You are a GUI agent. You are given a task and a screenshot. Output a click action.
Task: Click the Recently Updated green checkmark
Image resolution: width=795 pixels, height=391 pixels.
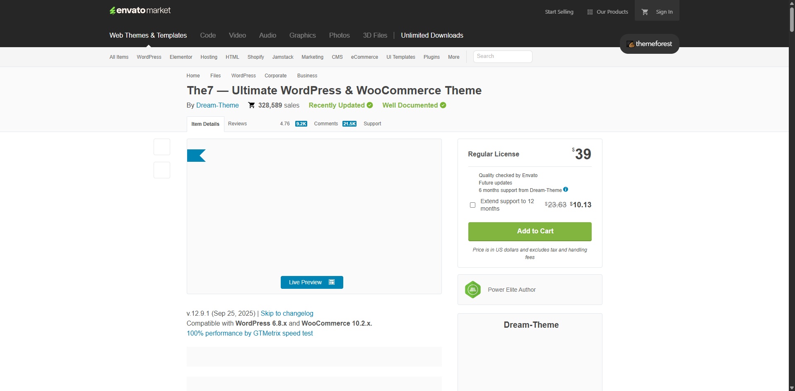pyautogui.click(x=370, y=105)
